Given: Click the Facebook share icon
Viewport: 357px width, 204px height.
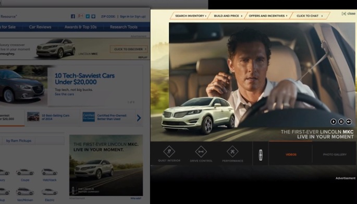Looking at the screenshot, I should tap(73, 16).
